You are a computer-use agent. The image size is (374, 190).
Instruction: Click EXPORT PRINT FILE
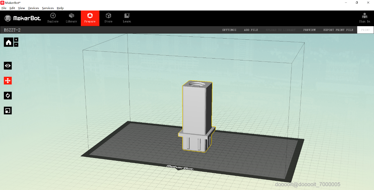(338, 30)
